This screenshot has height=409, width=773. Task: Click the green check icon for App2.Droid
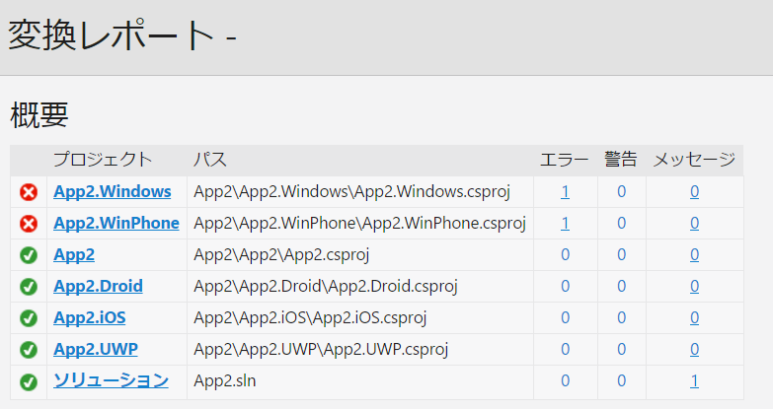(29, 287)
